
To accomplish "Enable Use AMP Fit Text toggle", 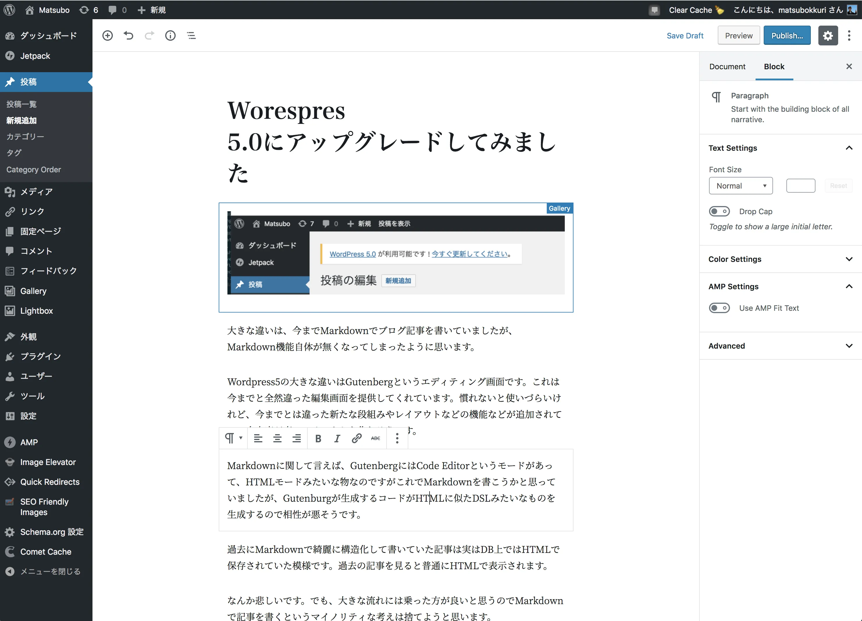I will (719, 308).
